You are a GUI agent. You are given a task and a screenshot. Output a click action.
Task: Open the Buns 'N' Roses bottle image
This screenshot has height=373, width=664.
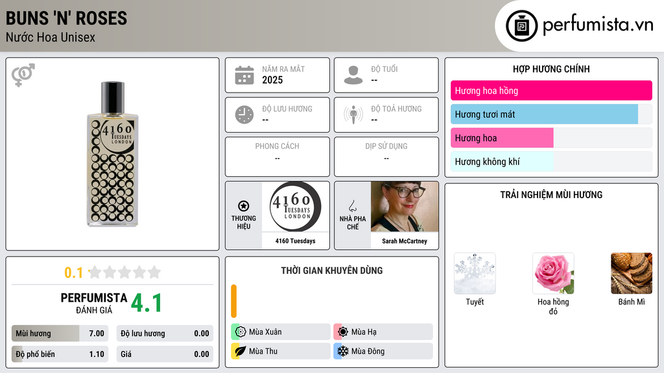112,154
